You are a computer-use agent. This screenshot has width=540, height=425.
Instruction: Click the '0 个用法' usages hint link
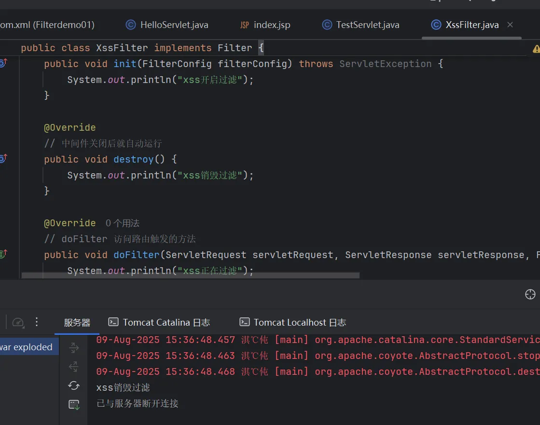pos(123,223)
